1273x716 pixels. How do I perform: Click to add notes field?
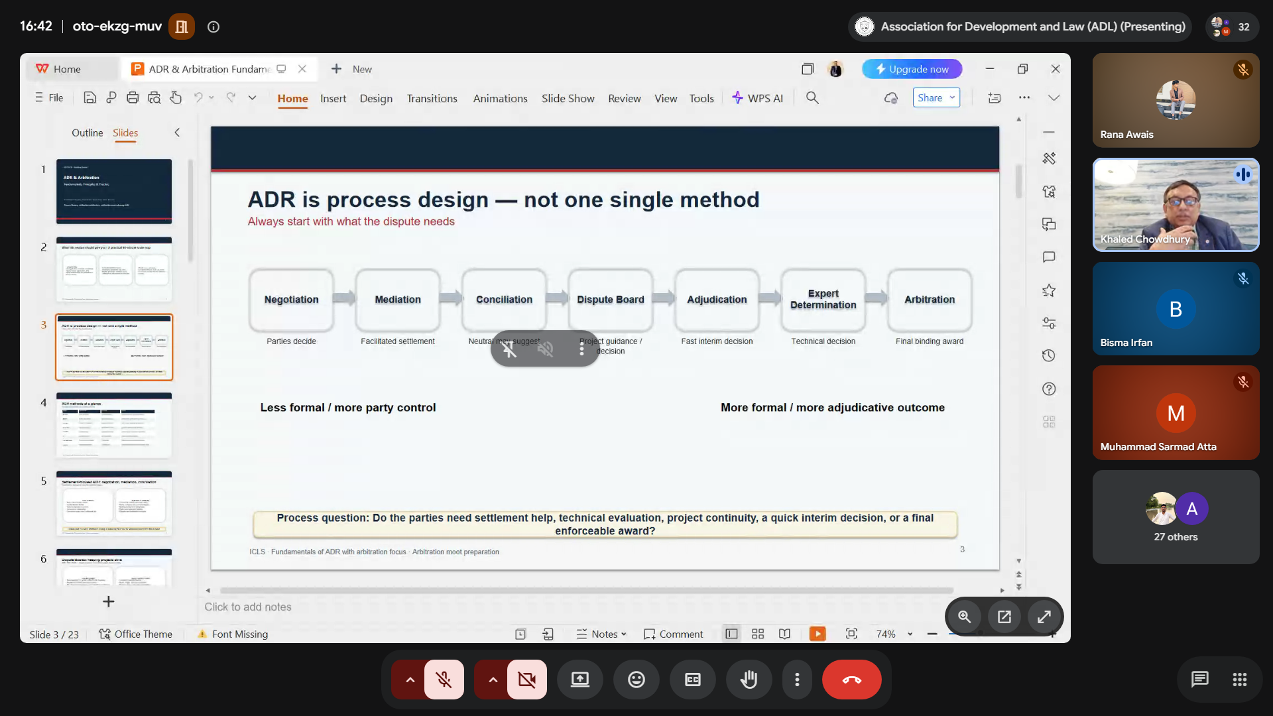[x=248, y=607]
